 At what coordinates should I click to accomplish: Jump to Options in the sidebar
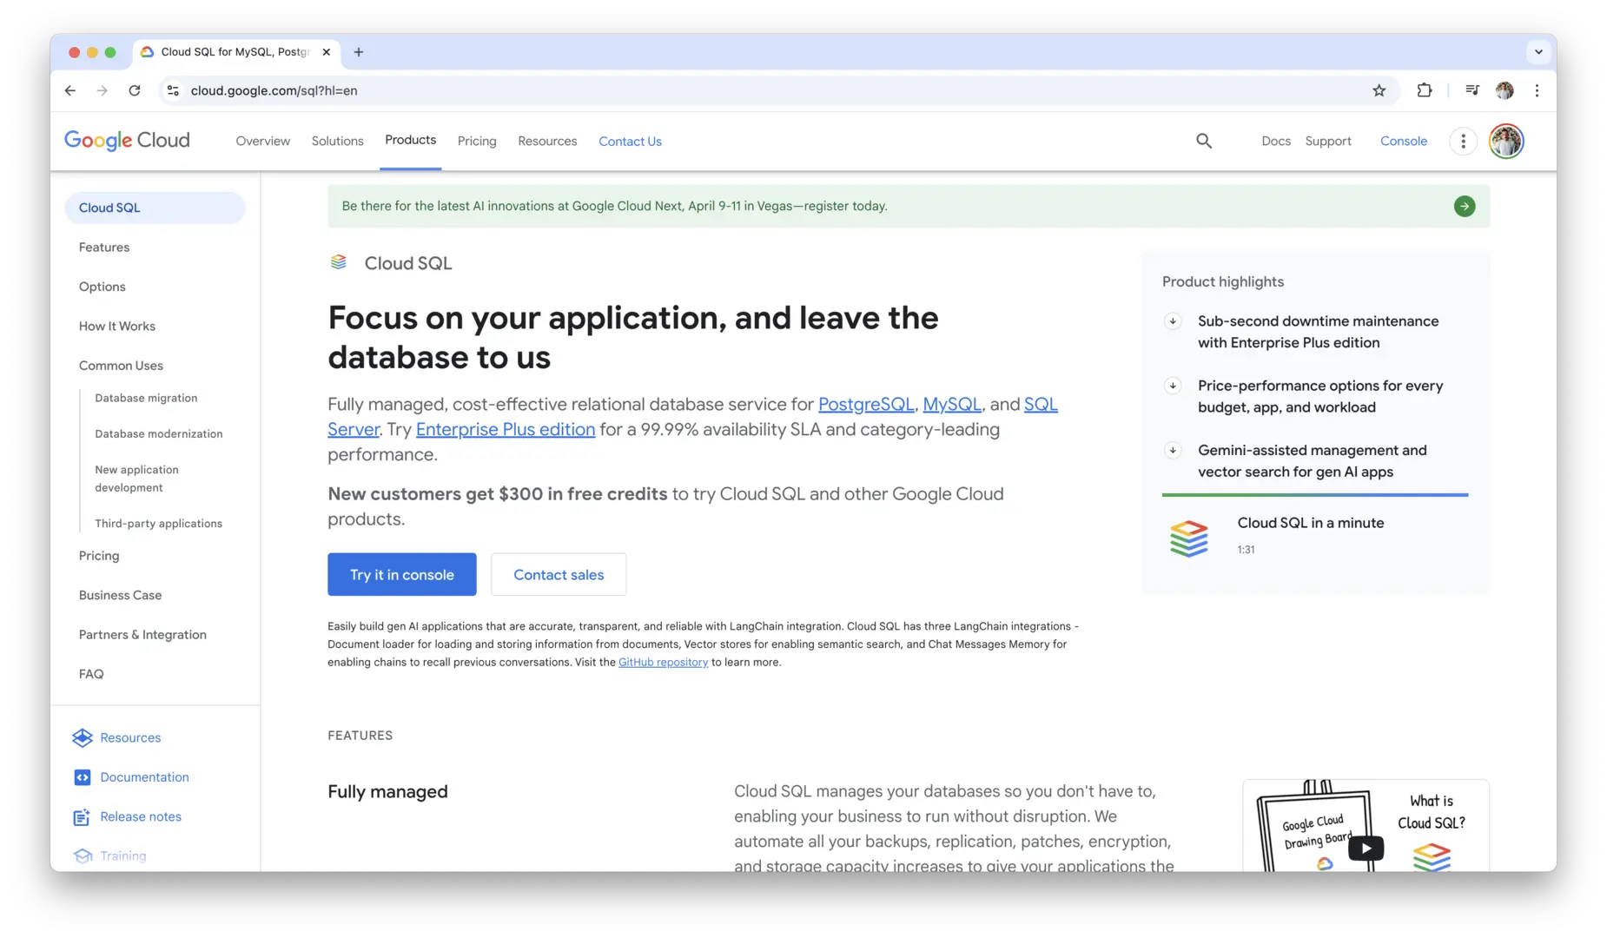(103, 287)
